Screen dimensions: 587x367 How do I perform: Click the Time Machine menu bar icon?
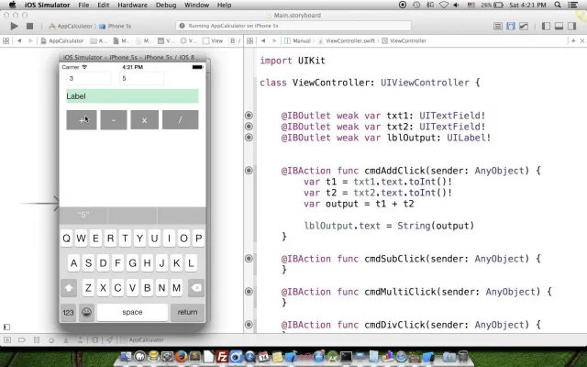[x=416, y=5]
